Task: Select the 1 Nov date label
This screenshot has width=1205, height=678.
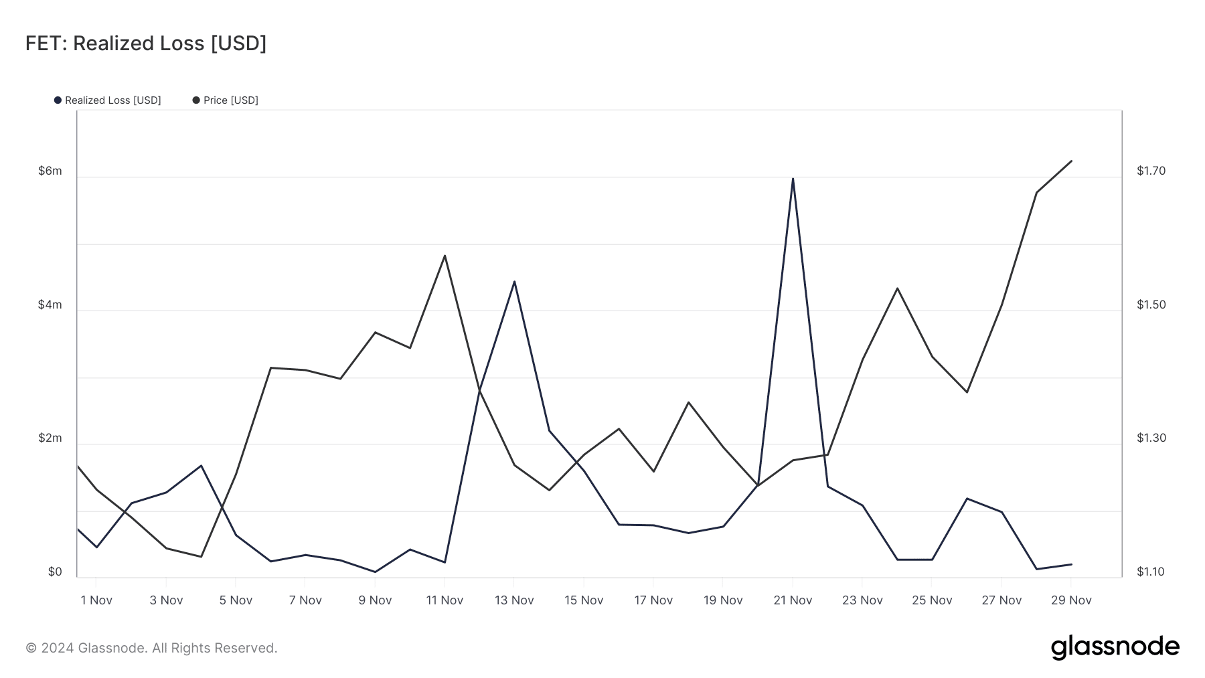Action: [96, 600]
